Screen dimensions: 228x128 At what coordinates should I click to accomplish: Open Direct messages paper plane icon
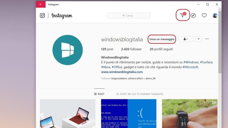point(183,15)
